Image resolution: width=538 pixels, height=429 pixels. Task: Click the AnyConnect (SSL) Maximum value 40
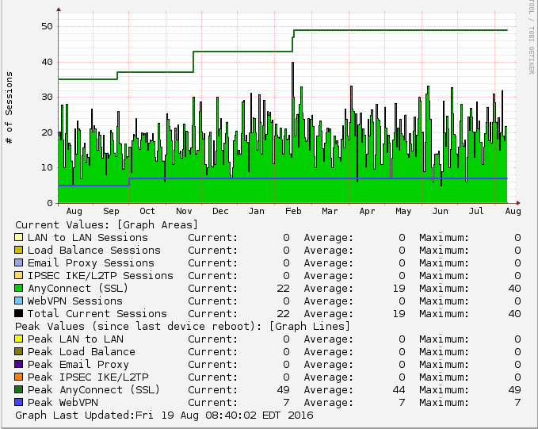515,289
